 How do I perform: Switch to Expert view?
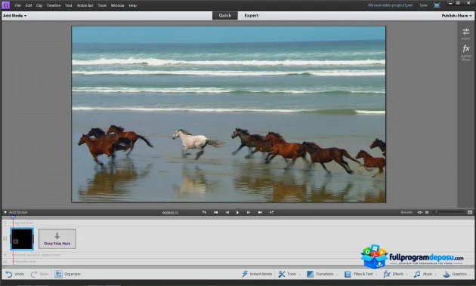tap(252, 15)
